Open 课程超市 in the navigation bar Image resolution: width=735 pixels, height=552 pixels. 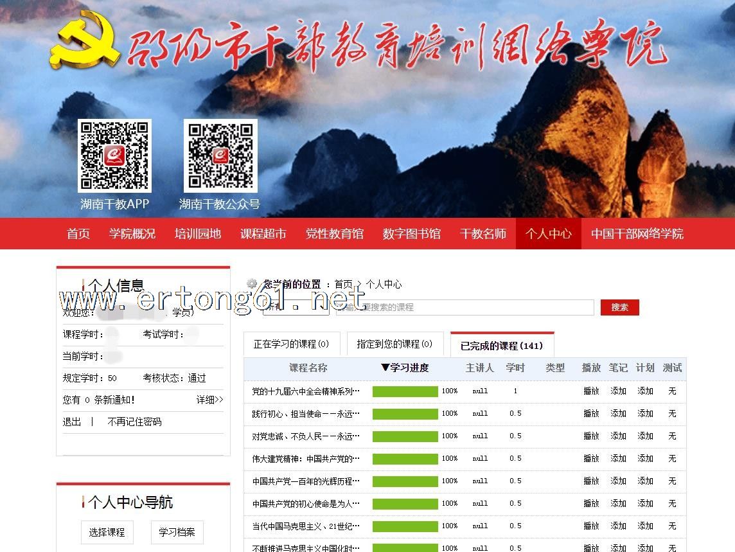pos(263,234)
